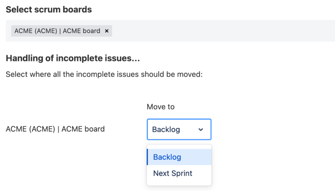
Task: Remove the ACME board tag
Action: [107, 31]
